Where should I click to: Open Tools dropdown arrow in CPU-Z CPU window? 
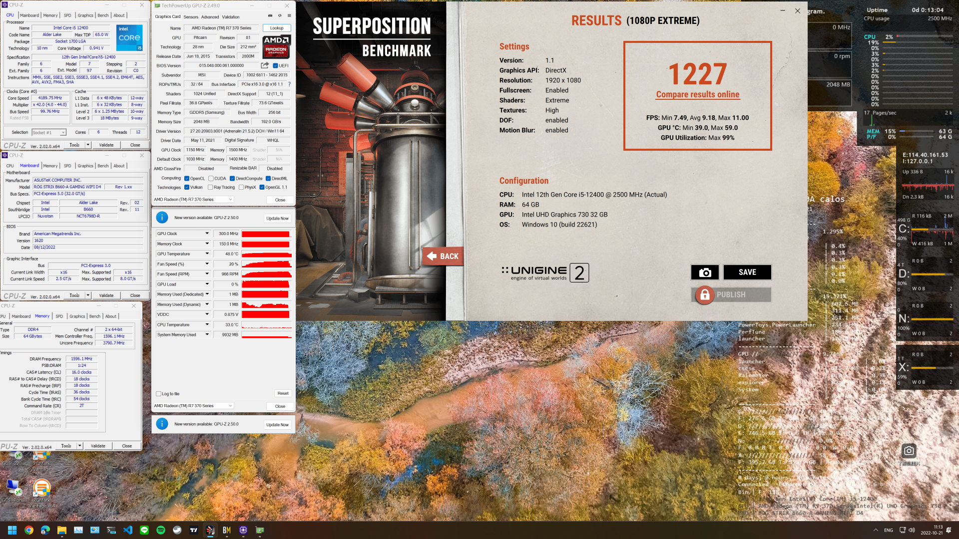tap(88, 145)
